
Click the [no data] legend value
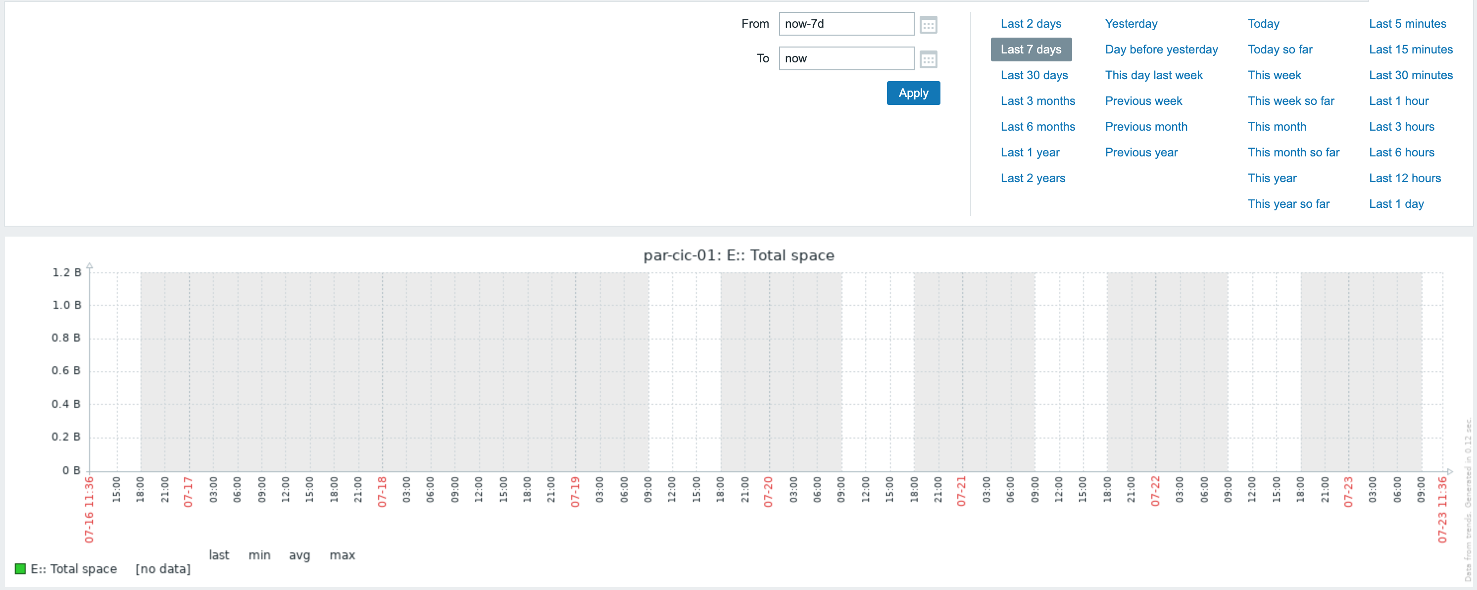coord(163,569)
